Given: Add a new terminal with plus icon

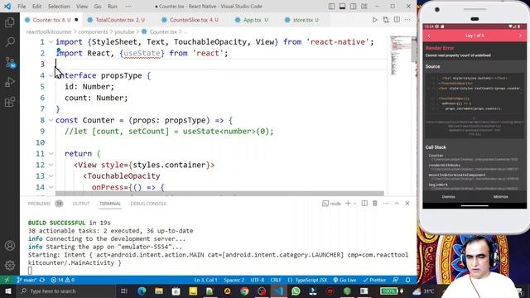Looking at the screenshot, I should point(348,204).
